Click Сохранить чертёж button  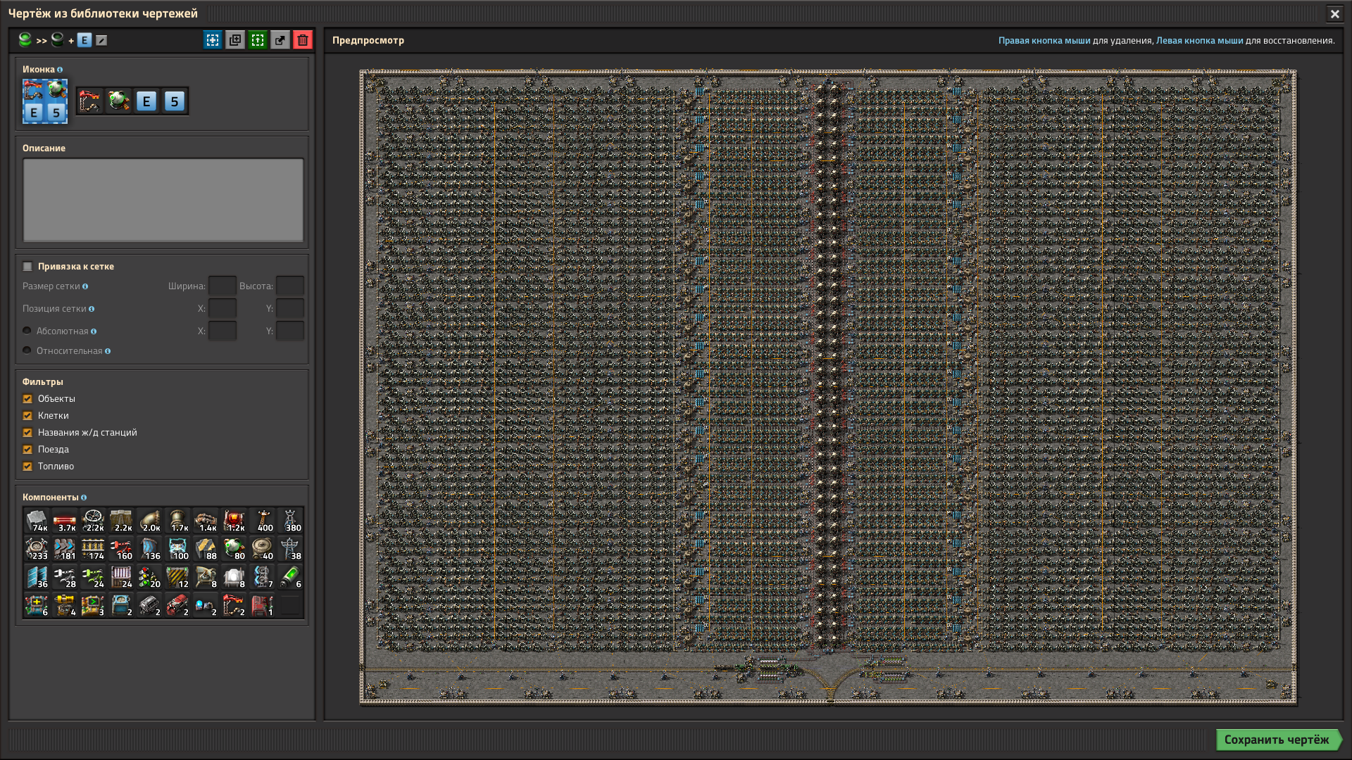click(1277, 740)
